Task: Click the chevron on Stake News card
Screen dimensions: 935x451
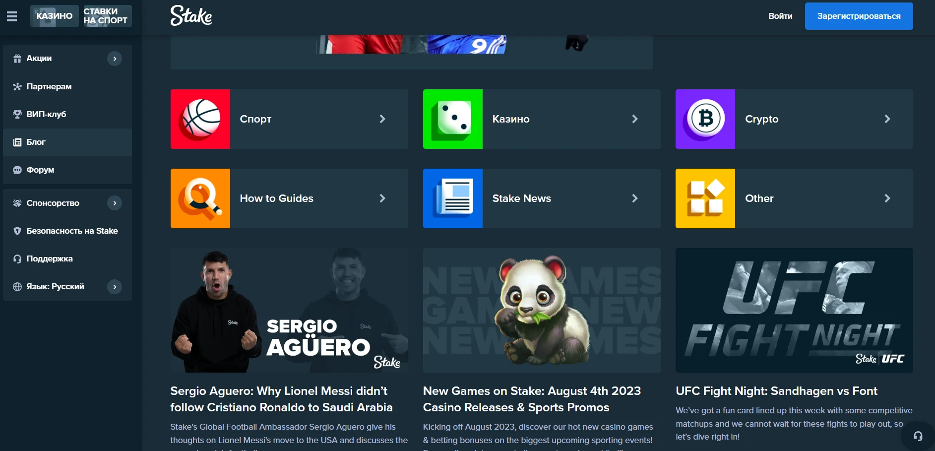Action: (x=635, y=198)
